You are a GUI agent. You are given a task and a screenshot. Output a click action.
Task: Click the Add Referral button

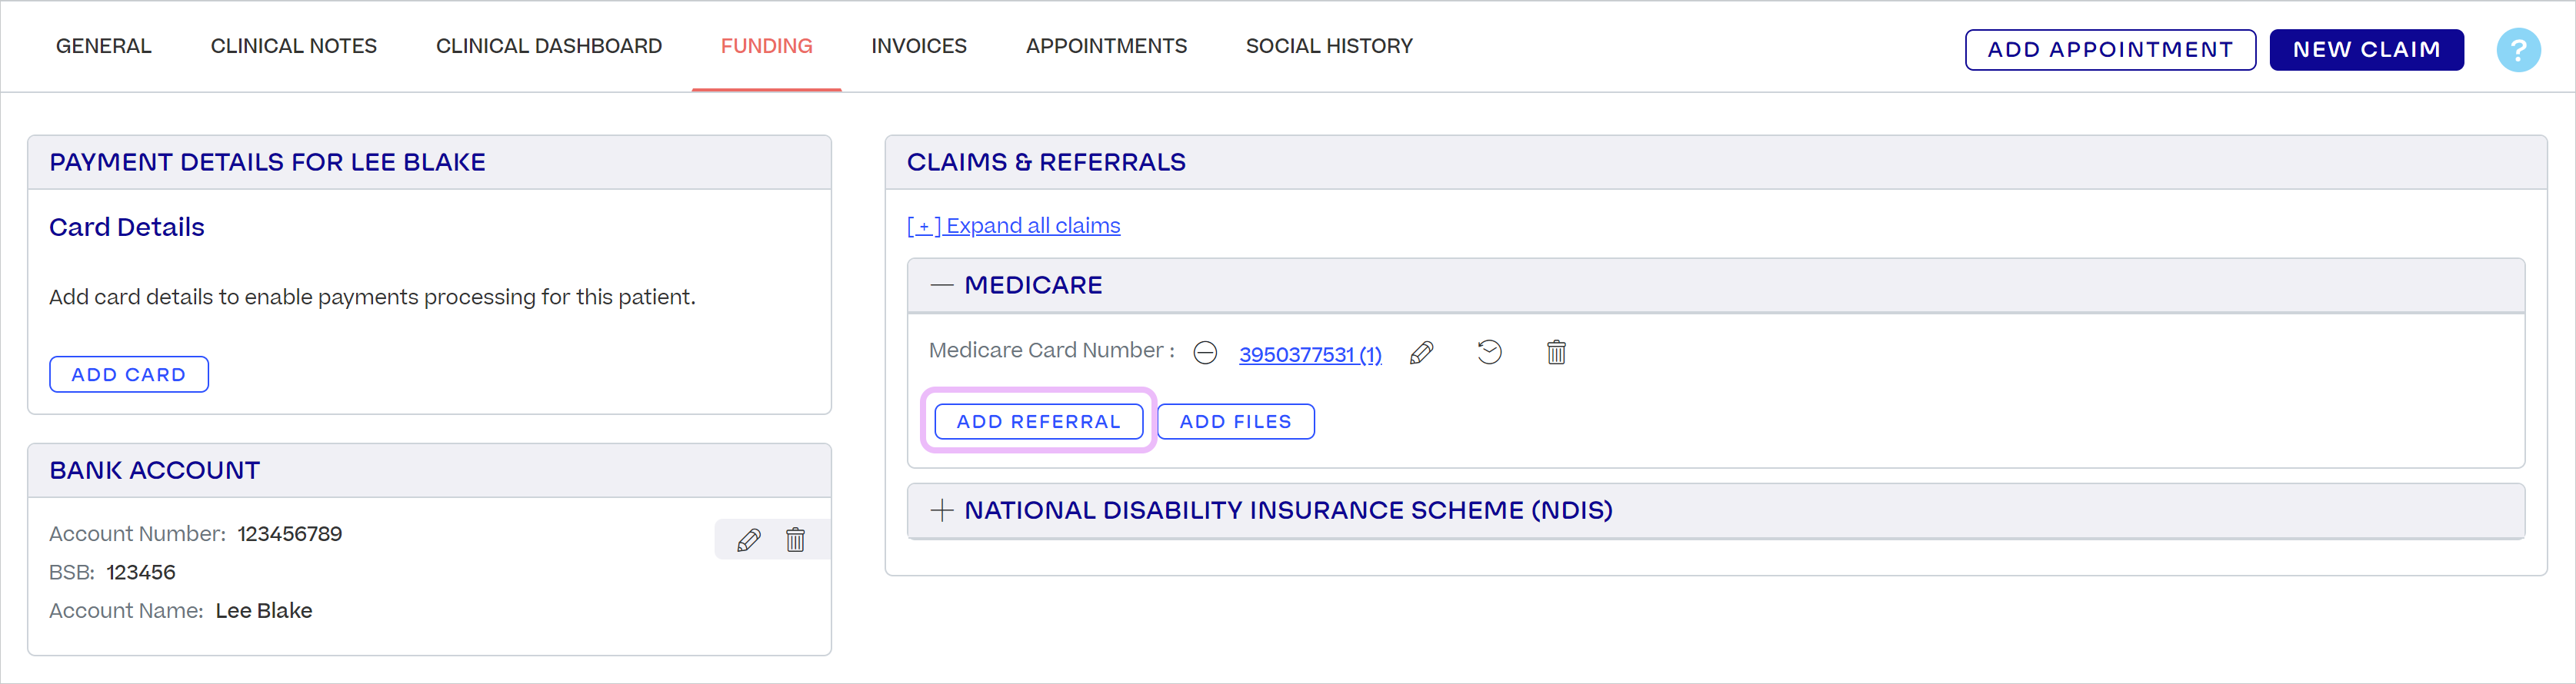point(1038,421)
